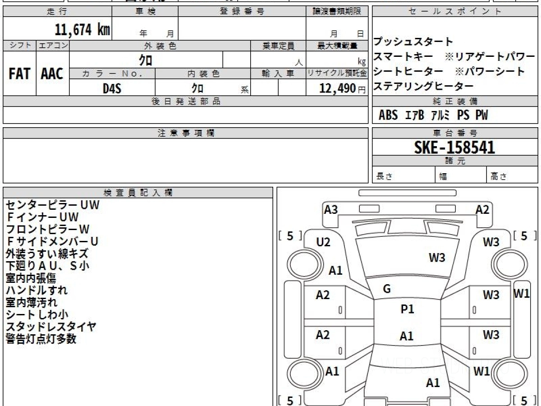Click the AAC air conditioner cell
Image resolution: width=541 pixels, height=406 pixels.
coord(52,74)
